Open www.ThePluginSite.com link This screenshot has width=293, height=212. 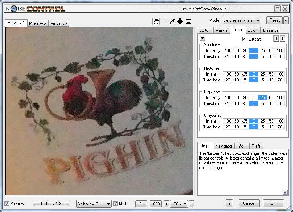point(204,8)
